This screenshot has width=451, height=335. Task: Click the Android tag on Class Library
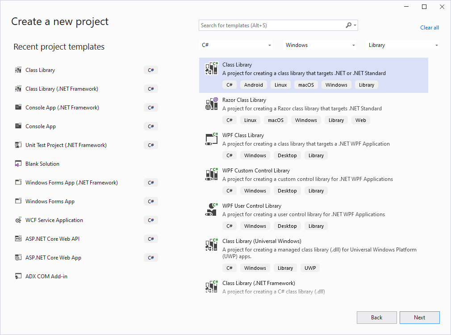(x=253, y=85)
